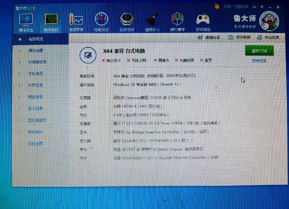Click the Celeron G1620 processor text

pos(152,97)
